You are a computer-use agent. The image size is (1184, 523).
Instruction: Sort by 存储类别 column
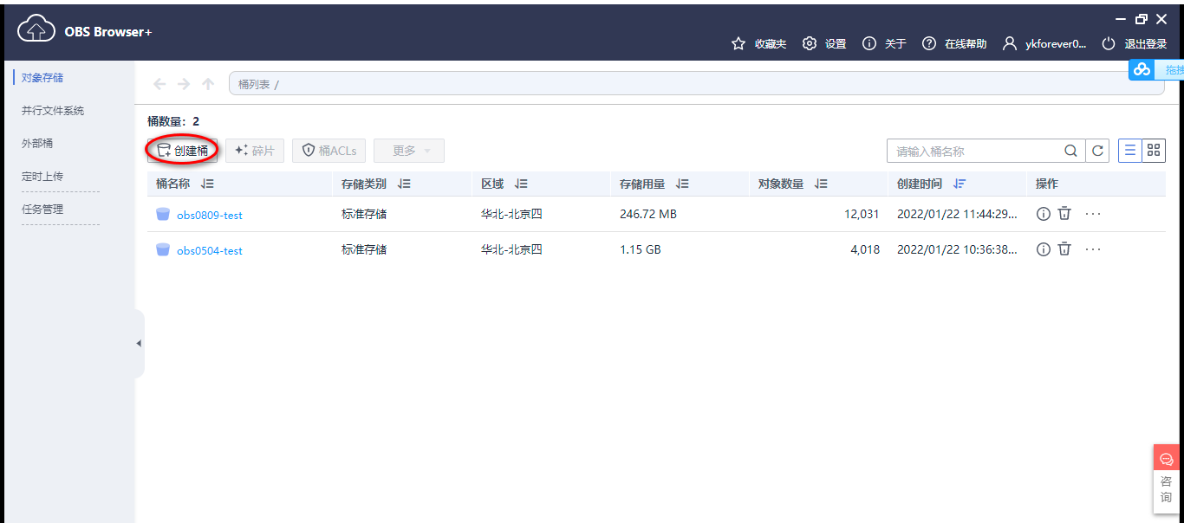405,184
